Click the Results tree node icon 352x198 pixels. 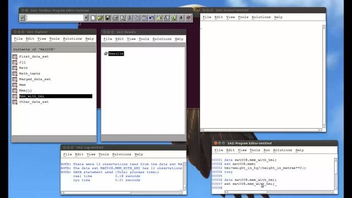[x=106, y=53]
